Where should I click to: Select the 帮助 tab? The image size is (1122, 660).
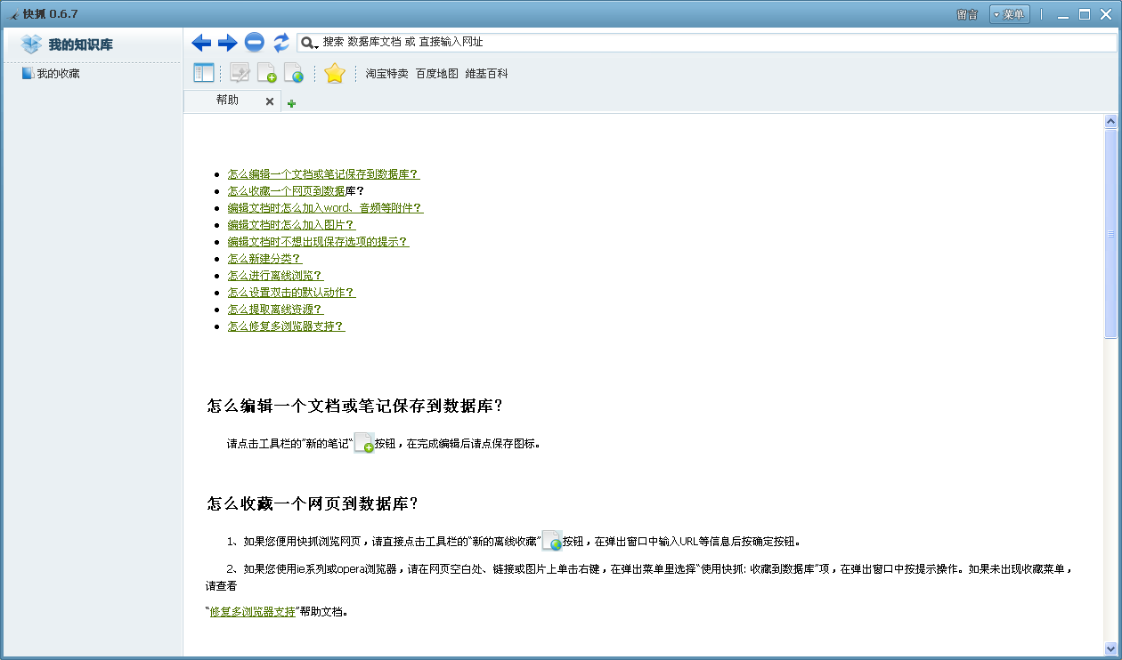[x=227, y=101]
